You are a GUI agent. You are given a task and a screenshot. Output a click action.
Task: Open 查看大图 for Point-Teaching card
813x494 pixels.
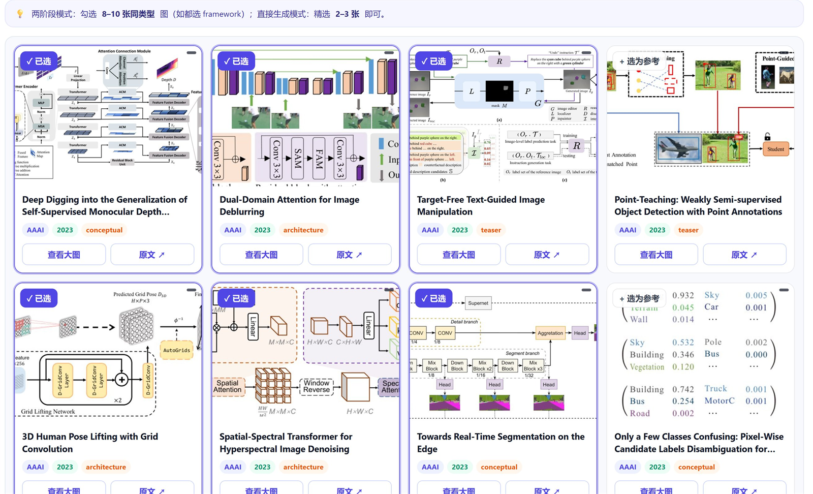tap(656, 255)
